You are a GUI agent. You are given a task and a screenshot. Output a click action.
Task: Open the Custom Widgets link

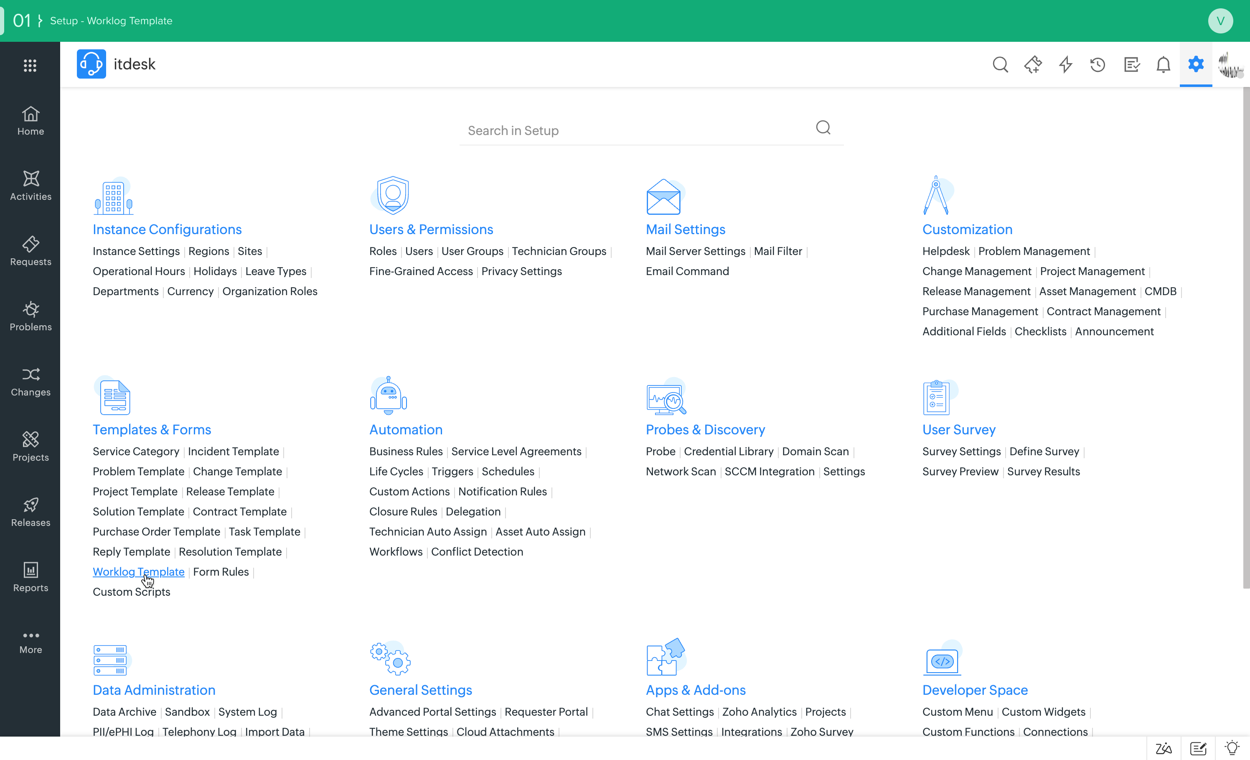1044,712
